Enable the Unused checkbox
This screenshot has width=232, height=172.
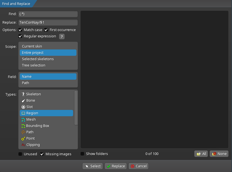pos(20,154)
